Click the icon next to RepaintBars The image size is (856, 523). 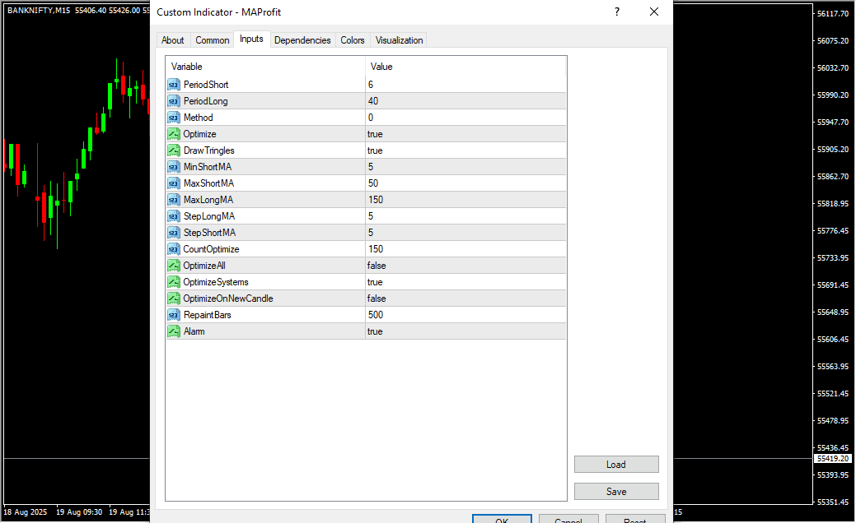point(174,315)
